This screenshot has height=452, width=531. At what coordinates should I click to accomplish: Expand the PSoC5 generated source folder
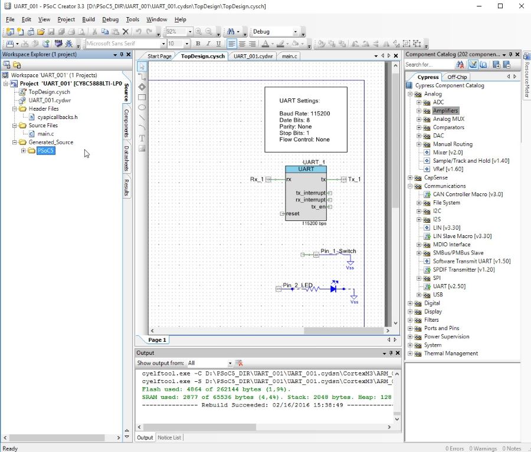click(23, 151)
